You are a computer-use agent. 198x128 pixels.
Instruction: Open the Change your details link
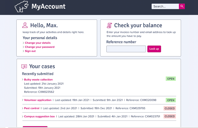point(38,43)
